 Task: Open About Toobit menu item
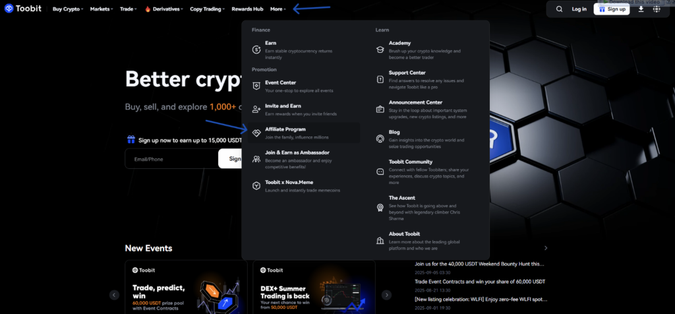427,240
